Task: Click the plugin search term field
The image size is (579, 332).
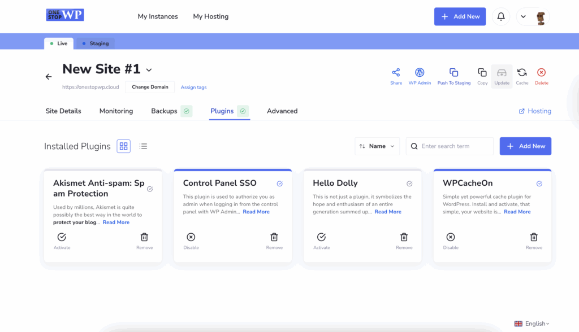Action: [x=450, y=146]
